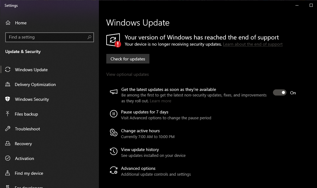The image size is (317, 188).
Task: Toggle off getting latest updates immediately
Action: point(280,92)
